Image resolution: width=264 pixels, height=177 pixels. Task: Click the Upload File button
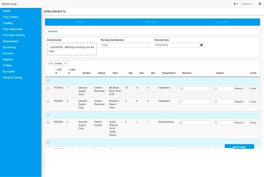tap(57, 47)
